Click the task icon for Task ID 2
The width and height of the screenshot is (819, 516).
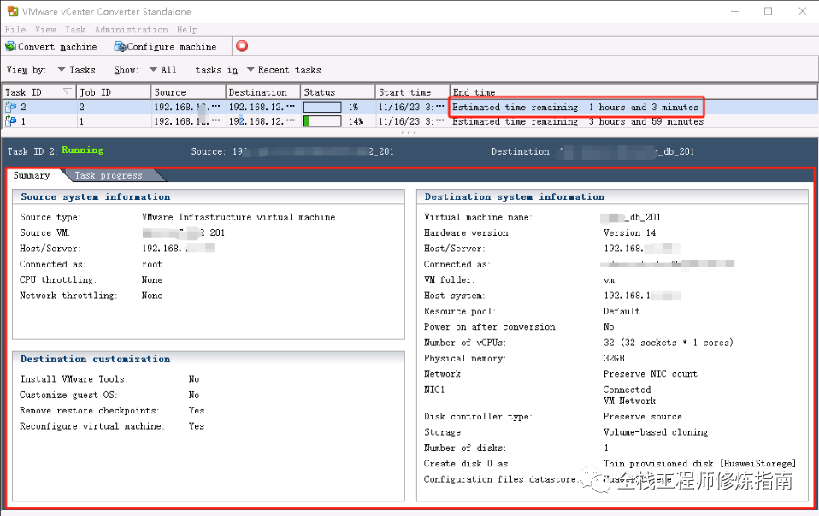click(x=11, y=107)
